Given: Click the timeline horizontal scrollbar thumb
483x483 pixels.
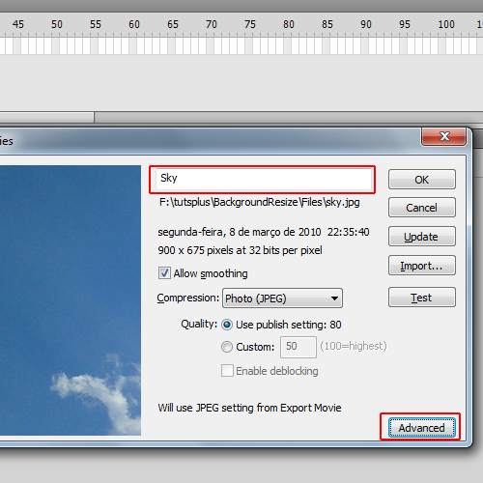Looking at the screenshot, I should pos(46,117).
